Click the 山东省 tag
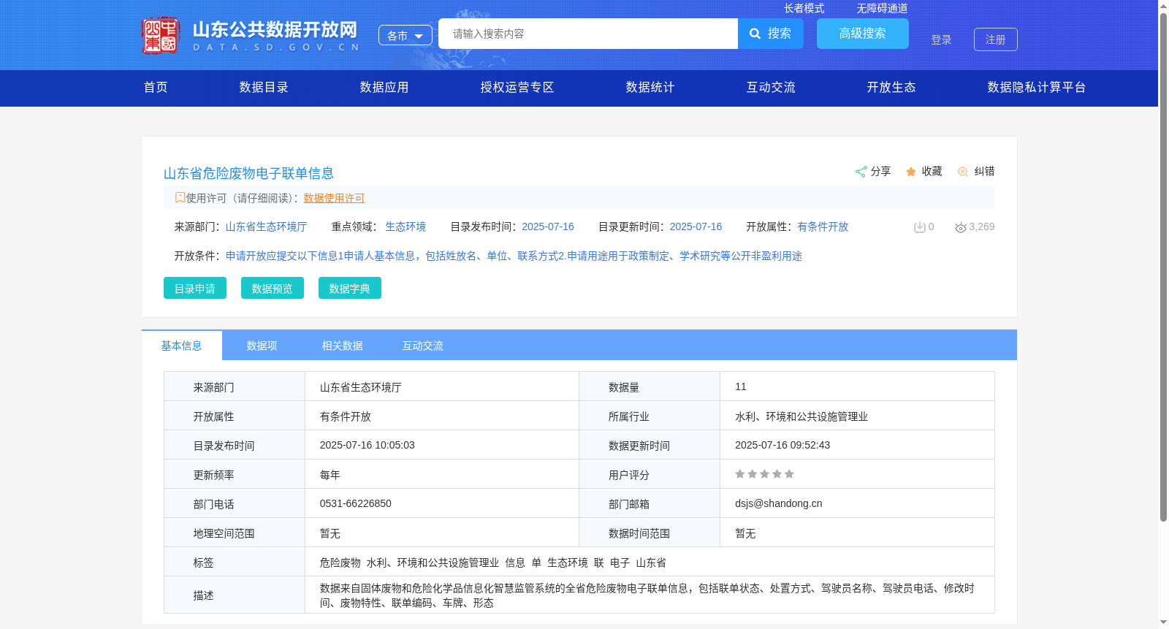 click(651, 563)
